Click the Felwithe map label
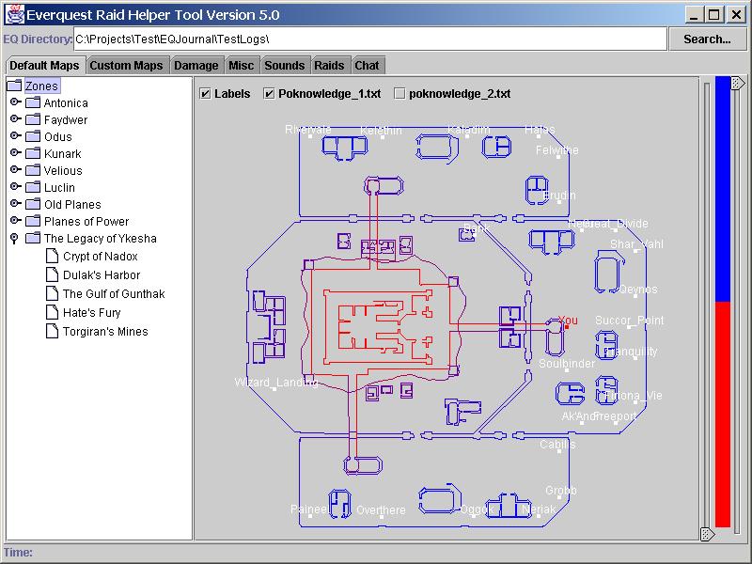 [x=556, y=150]
